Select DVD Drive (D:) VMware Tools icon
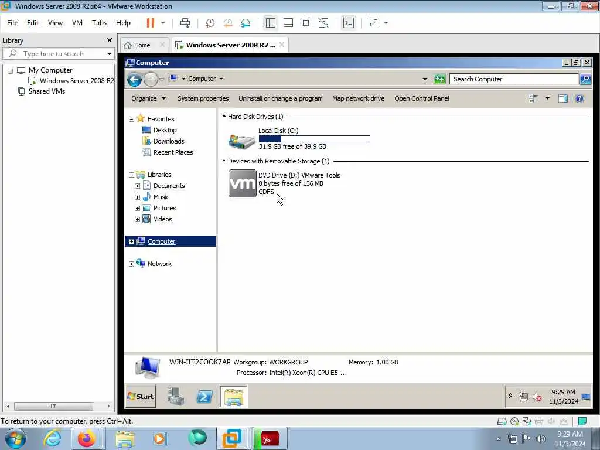The width and height of the screenshot is (600, 450). (x=242, y=183)
